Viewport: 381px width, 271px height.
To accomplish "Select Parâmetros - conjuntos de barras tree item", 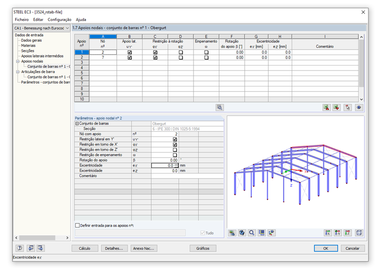I will click(46, 82).
